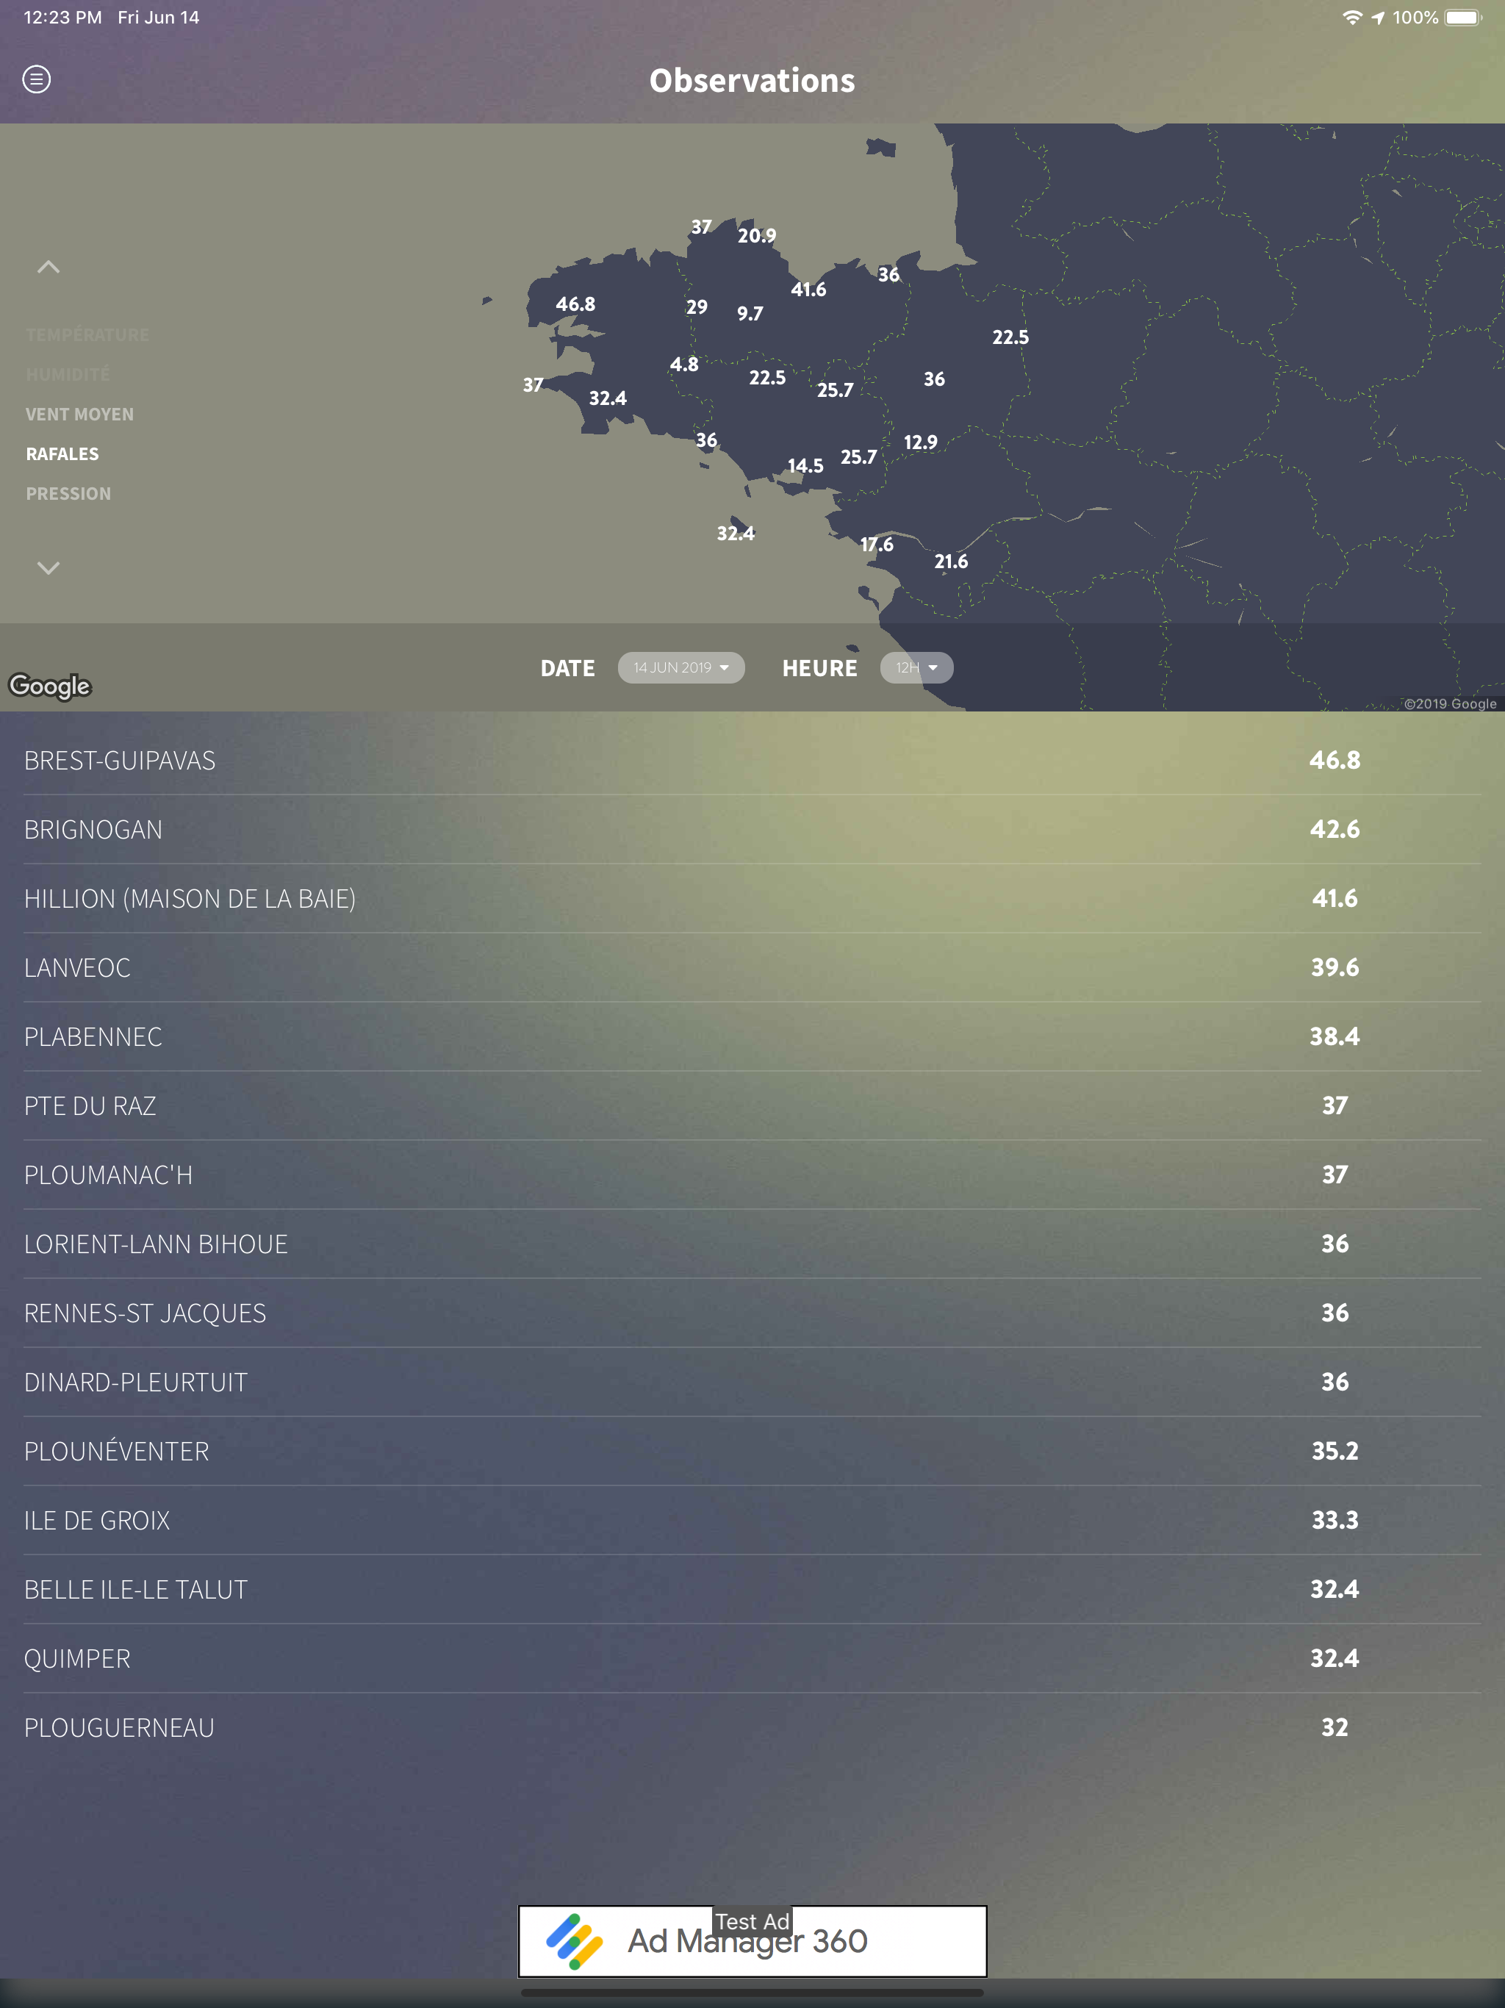Select the PLABENNEC row

pyautogui.click(x=752, y=1036)
